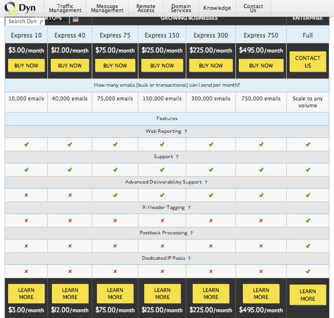Click the top $495.00/month price
The height and width of the screenshot is (318, 334).
tap(261, 50)
